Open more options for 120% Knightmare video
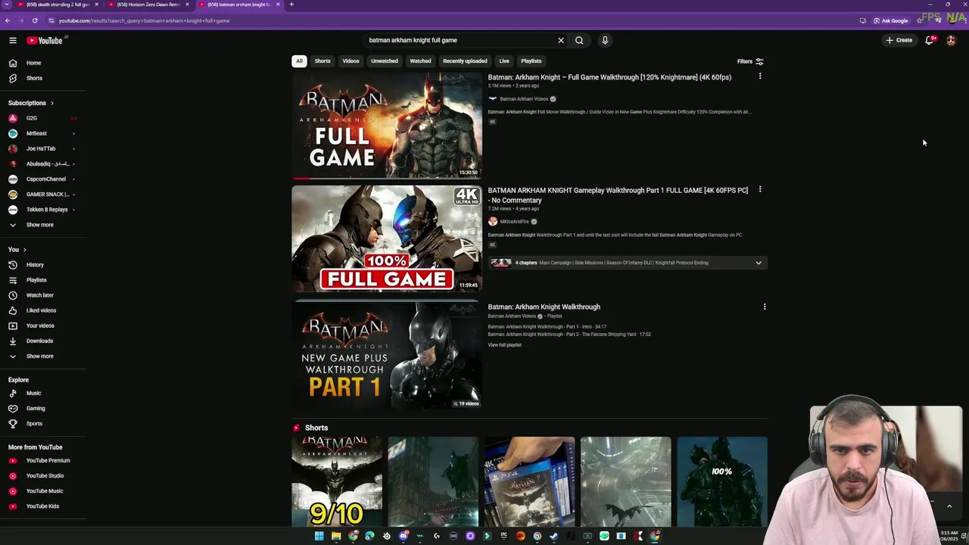 (760, 76)
